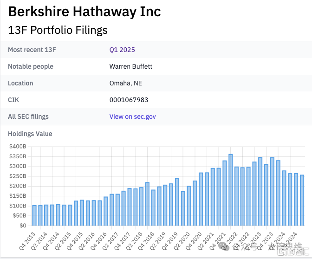Image resolution: width=312 pixels, height=259 pixels.
Task: Click the Q2 2021 x-axis label
Action: tap(206, 241)
